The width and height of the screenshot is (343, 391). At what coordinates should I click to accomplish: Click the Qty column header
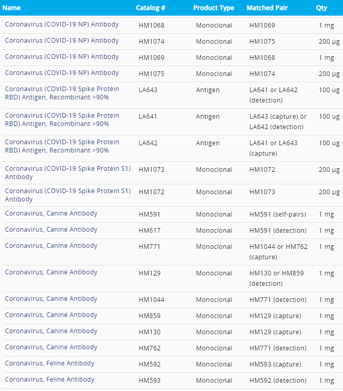[x=322, y=8]
